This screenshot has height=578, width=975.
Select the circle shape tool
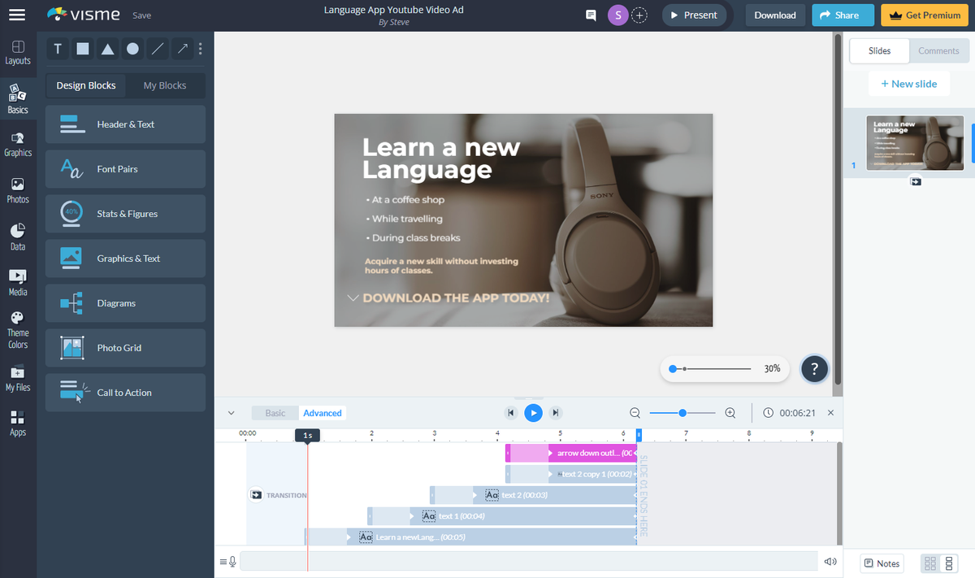[x=132, y=49]
